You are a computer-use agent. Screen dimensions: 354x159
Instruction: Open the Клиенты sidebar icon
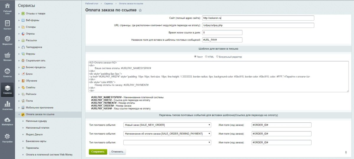click(7, 72)
